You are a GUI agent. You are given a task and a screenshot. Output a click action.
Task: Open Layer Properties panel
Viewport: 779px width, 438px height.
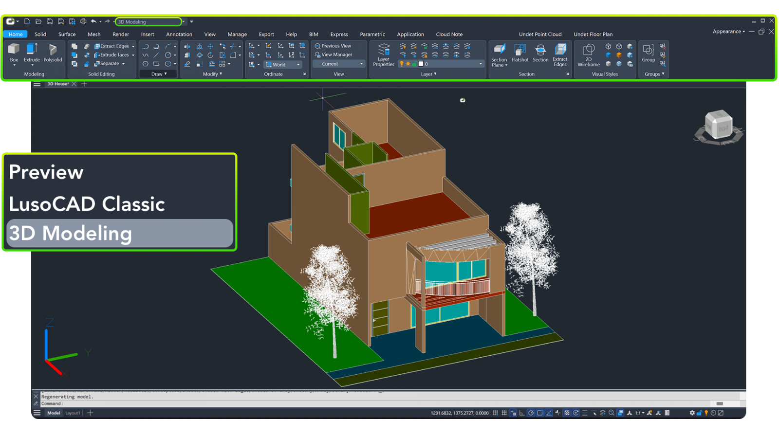384,55
